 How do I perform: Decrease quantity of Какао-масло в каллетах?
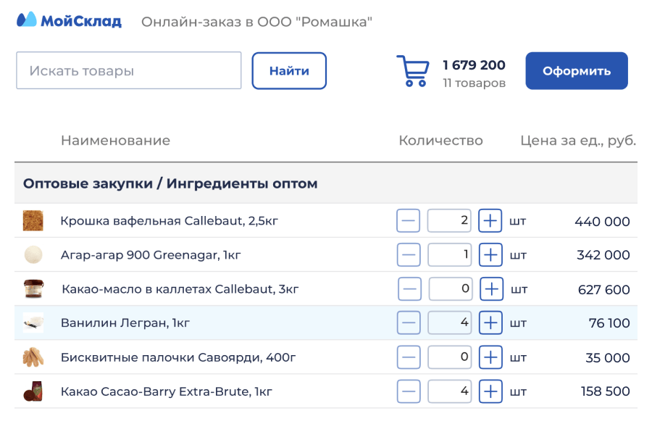tap(409, 288)
